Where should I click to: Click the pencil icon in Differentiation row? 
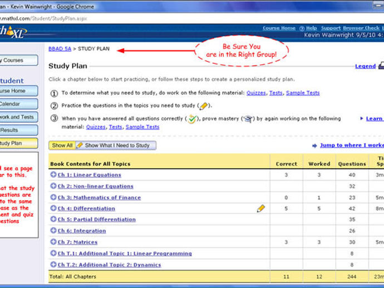click(261, 208)
